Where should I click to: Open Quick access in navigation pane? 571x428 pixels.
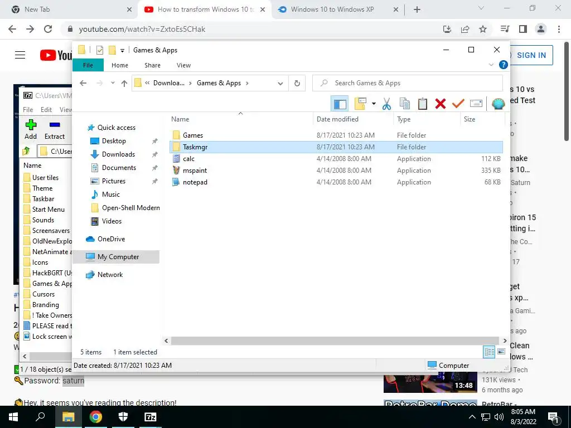coord(116,128)
